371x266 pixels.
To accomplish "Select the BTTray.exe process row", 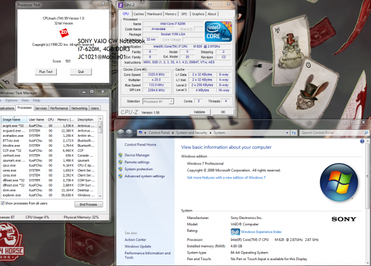I will click(x=49, y=140).
